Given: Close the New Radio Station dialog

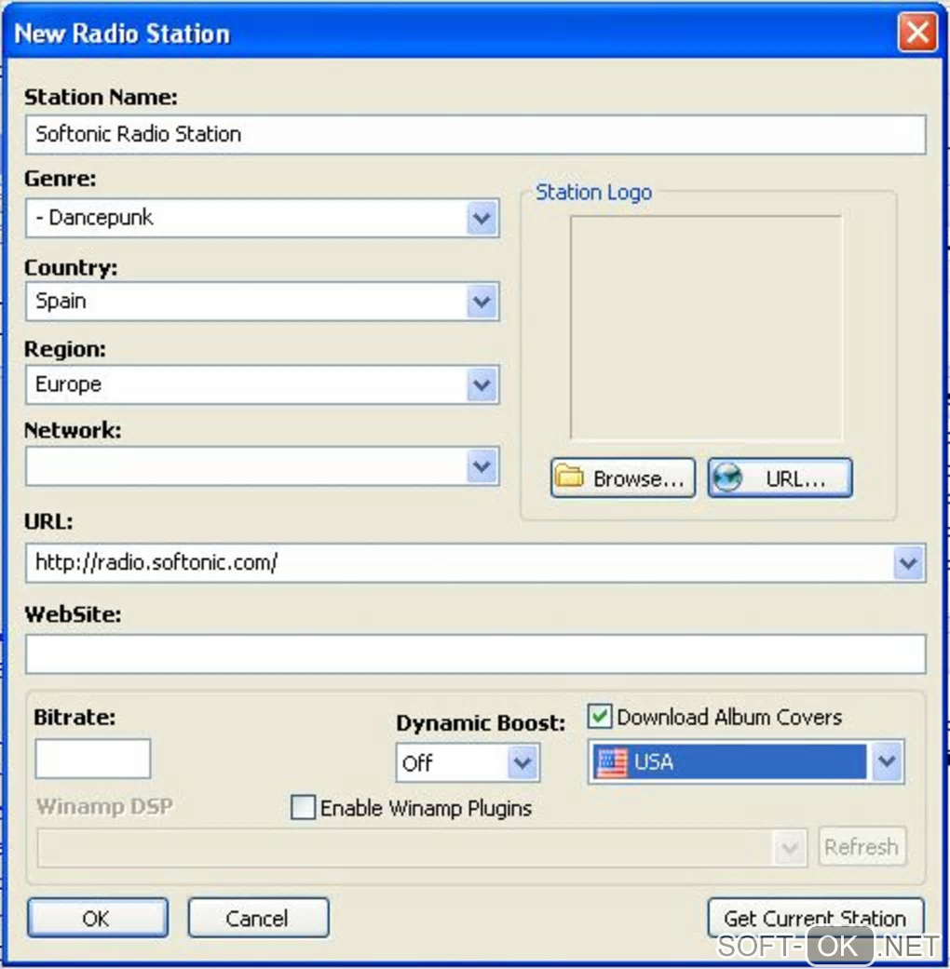Looking at the screenshot, I should click(x=917, y=32).
